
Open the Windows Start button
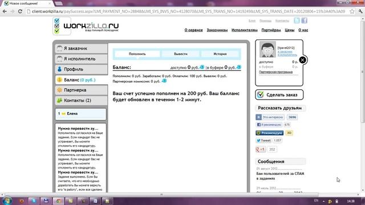7,200
